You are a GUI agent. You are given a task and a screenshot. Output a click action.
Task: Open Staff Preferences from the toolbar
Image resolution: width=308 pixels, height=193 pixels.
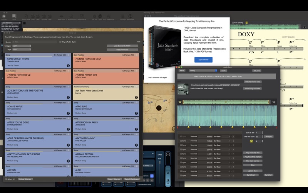(109, 17)
